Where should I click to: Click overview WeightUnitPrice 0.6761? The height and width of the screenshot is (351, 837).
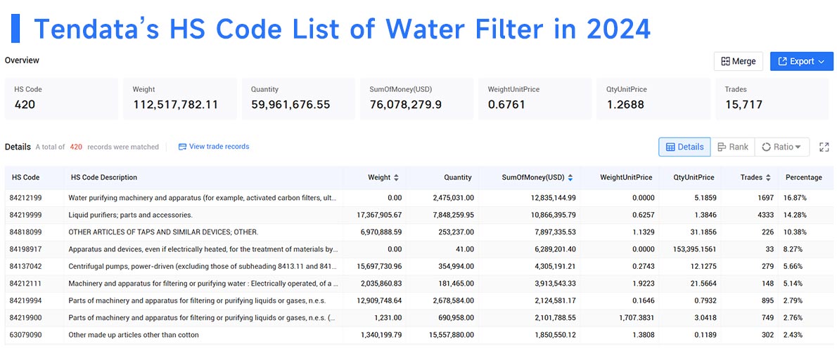coord(506,105)
